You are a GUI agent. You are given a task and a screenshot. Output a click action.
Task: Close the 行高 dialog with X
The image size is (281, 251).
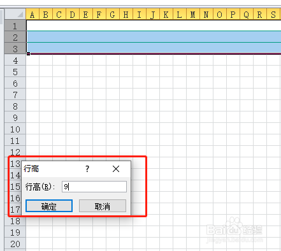click(116, 169)
